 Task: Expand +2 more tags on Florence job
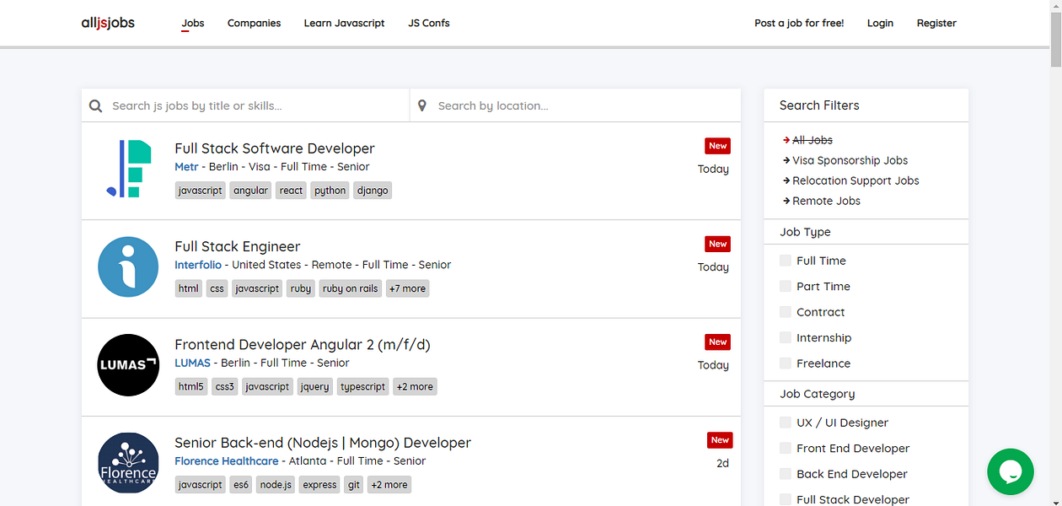(x=389, y=485)
